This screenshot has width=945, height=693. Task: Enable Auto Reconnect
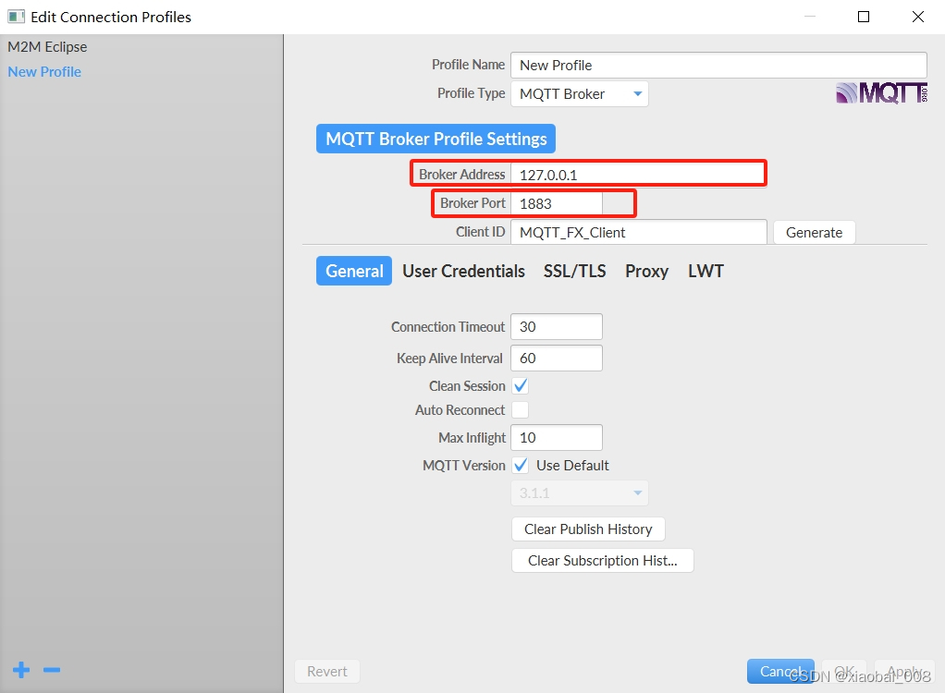(520, 409)
